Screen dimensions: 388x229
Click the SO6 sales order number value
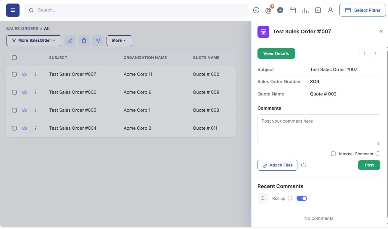pos(315,82)
